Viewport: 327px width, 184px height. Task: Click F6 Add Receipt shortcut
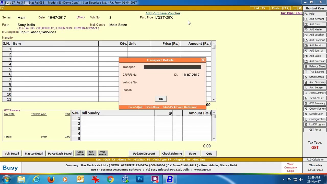pyautogui.click(x=315, y=45)
